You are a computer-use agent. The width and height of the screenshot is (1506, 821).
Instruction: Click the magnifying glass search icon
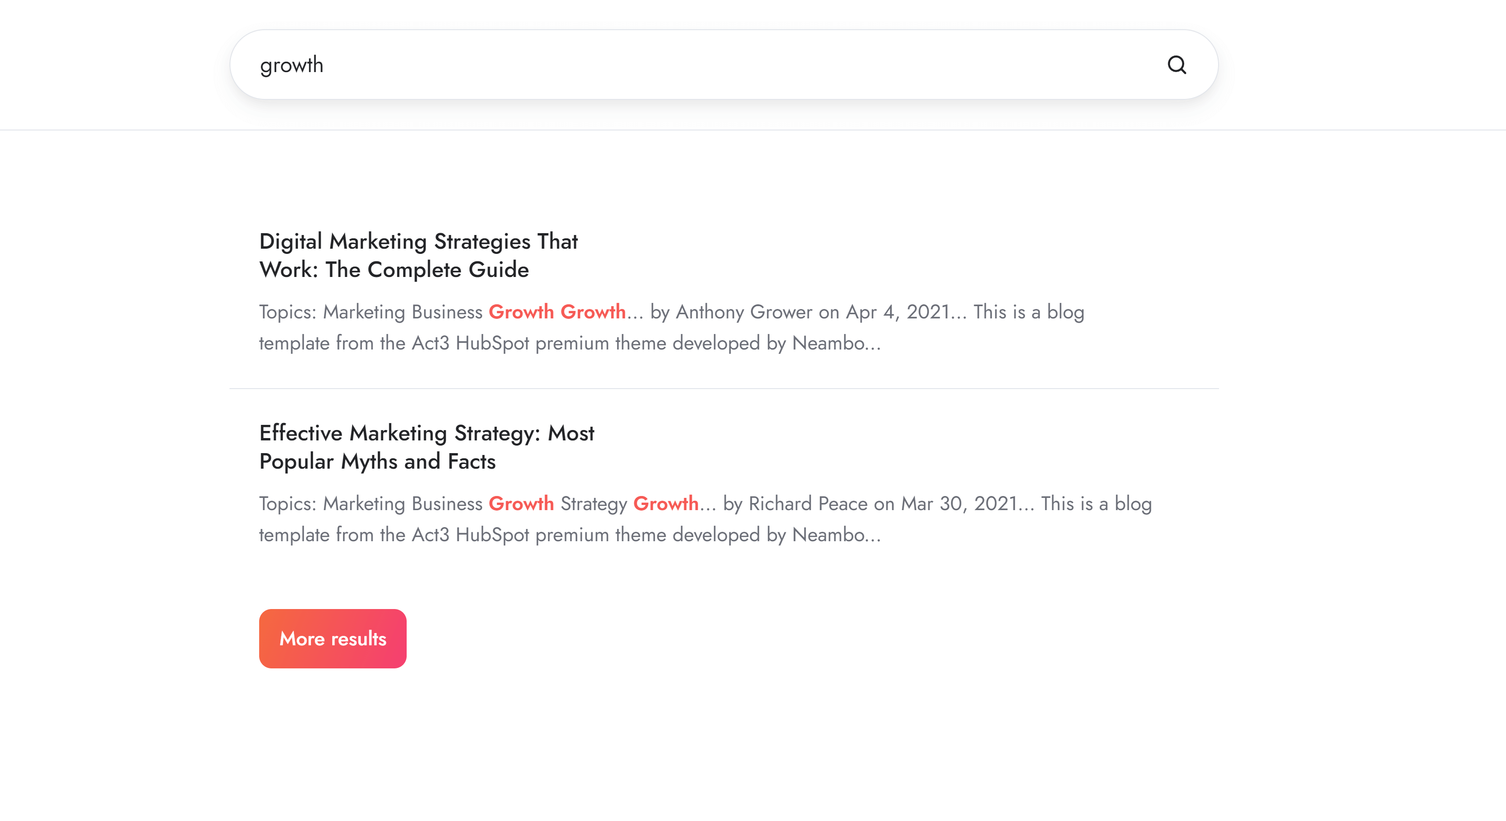click(x=1176, y=65)
